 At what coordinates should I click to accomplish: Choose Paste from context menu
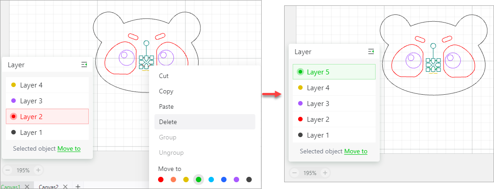(x=205, y=106)
